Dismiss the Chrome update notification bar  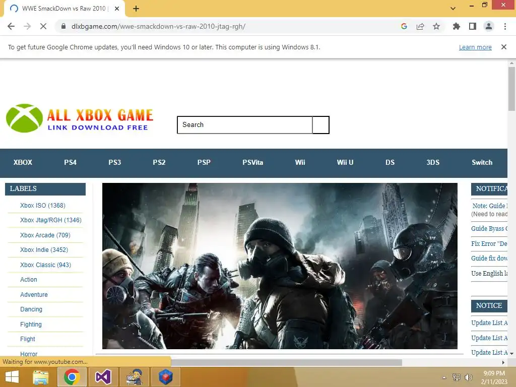504,47
